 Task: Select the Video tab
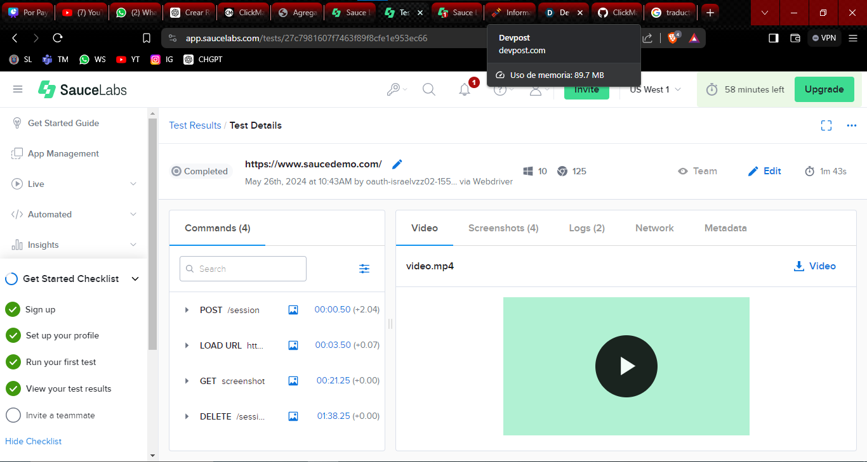pos(425,228)
